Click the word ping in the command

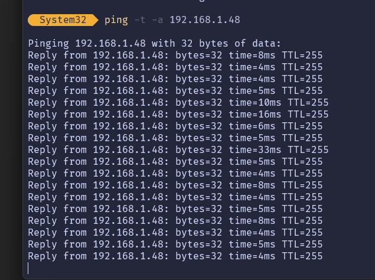tap(116, 20)
